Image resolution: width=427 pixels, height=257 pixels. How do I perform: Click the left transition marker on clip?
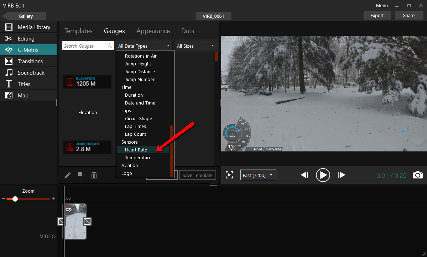tap(61, 221)
